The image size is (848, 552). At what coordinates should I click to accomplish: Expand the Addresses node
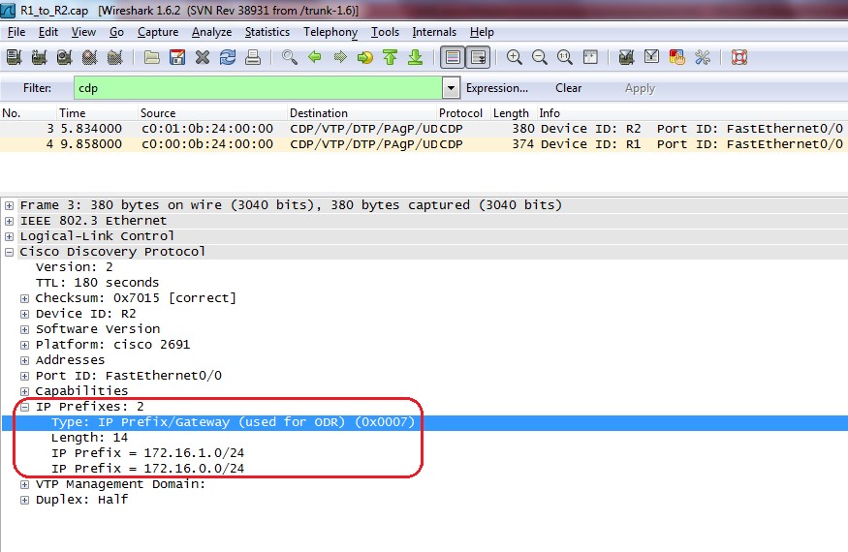[x=25, y=360]
